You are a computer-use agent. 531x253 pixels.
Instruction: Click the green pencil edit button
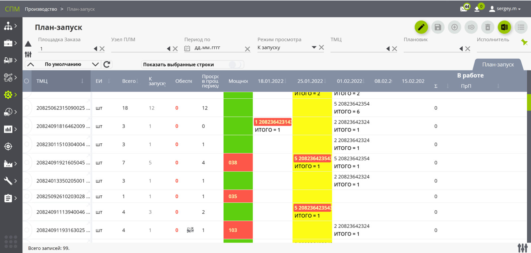tap(421, 27)
